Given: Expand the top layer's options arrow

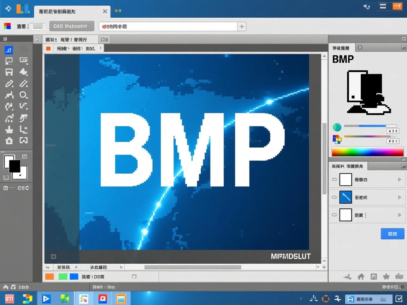Looking at the screenshot, I should (x=399, y=179).
